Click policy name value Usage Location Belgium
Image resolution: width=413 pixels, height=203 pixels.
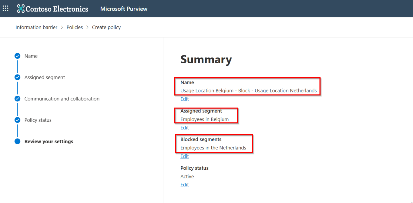[248, 90]
